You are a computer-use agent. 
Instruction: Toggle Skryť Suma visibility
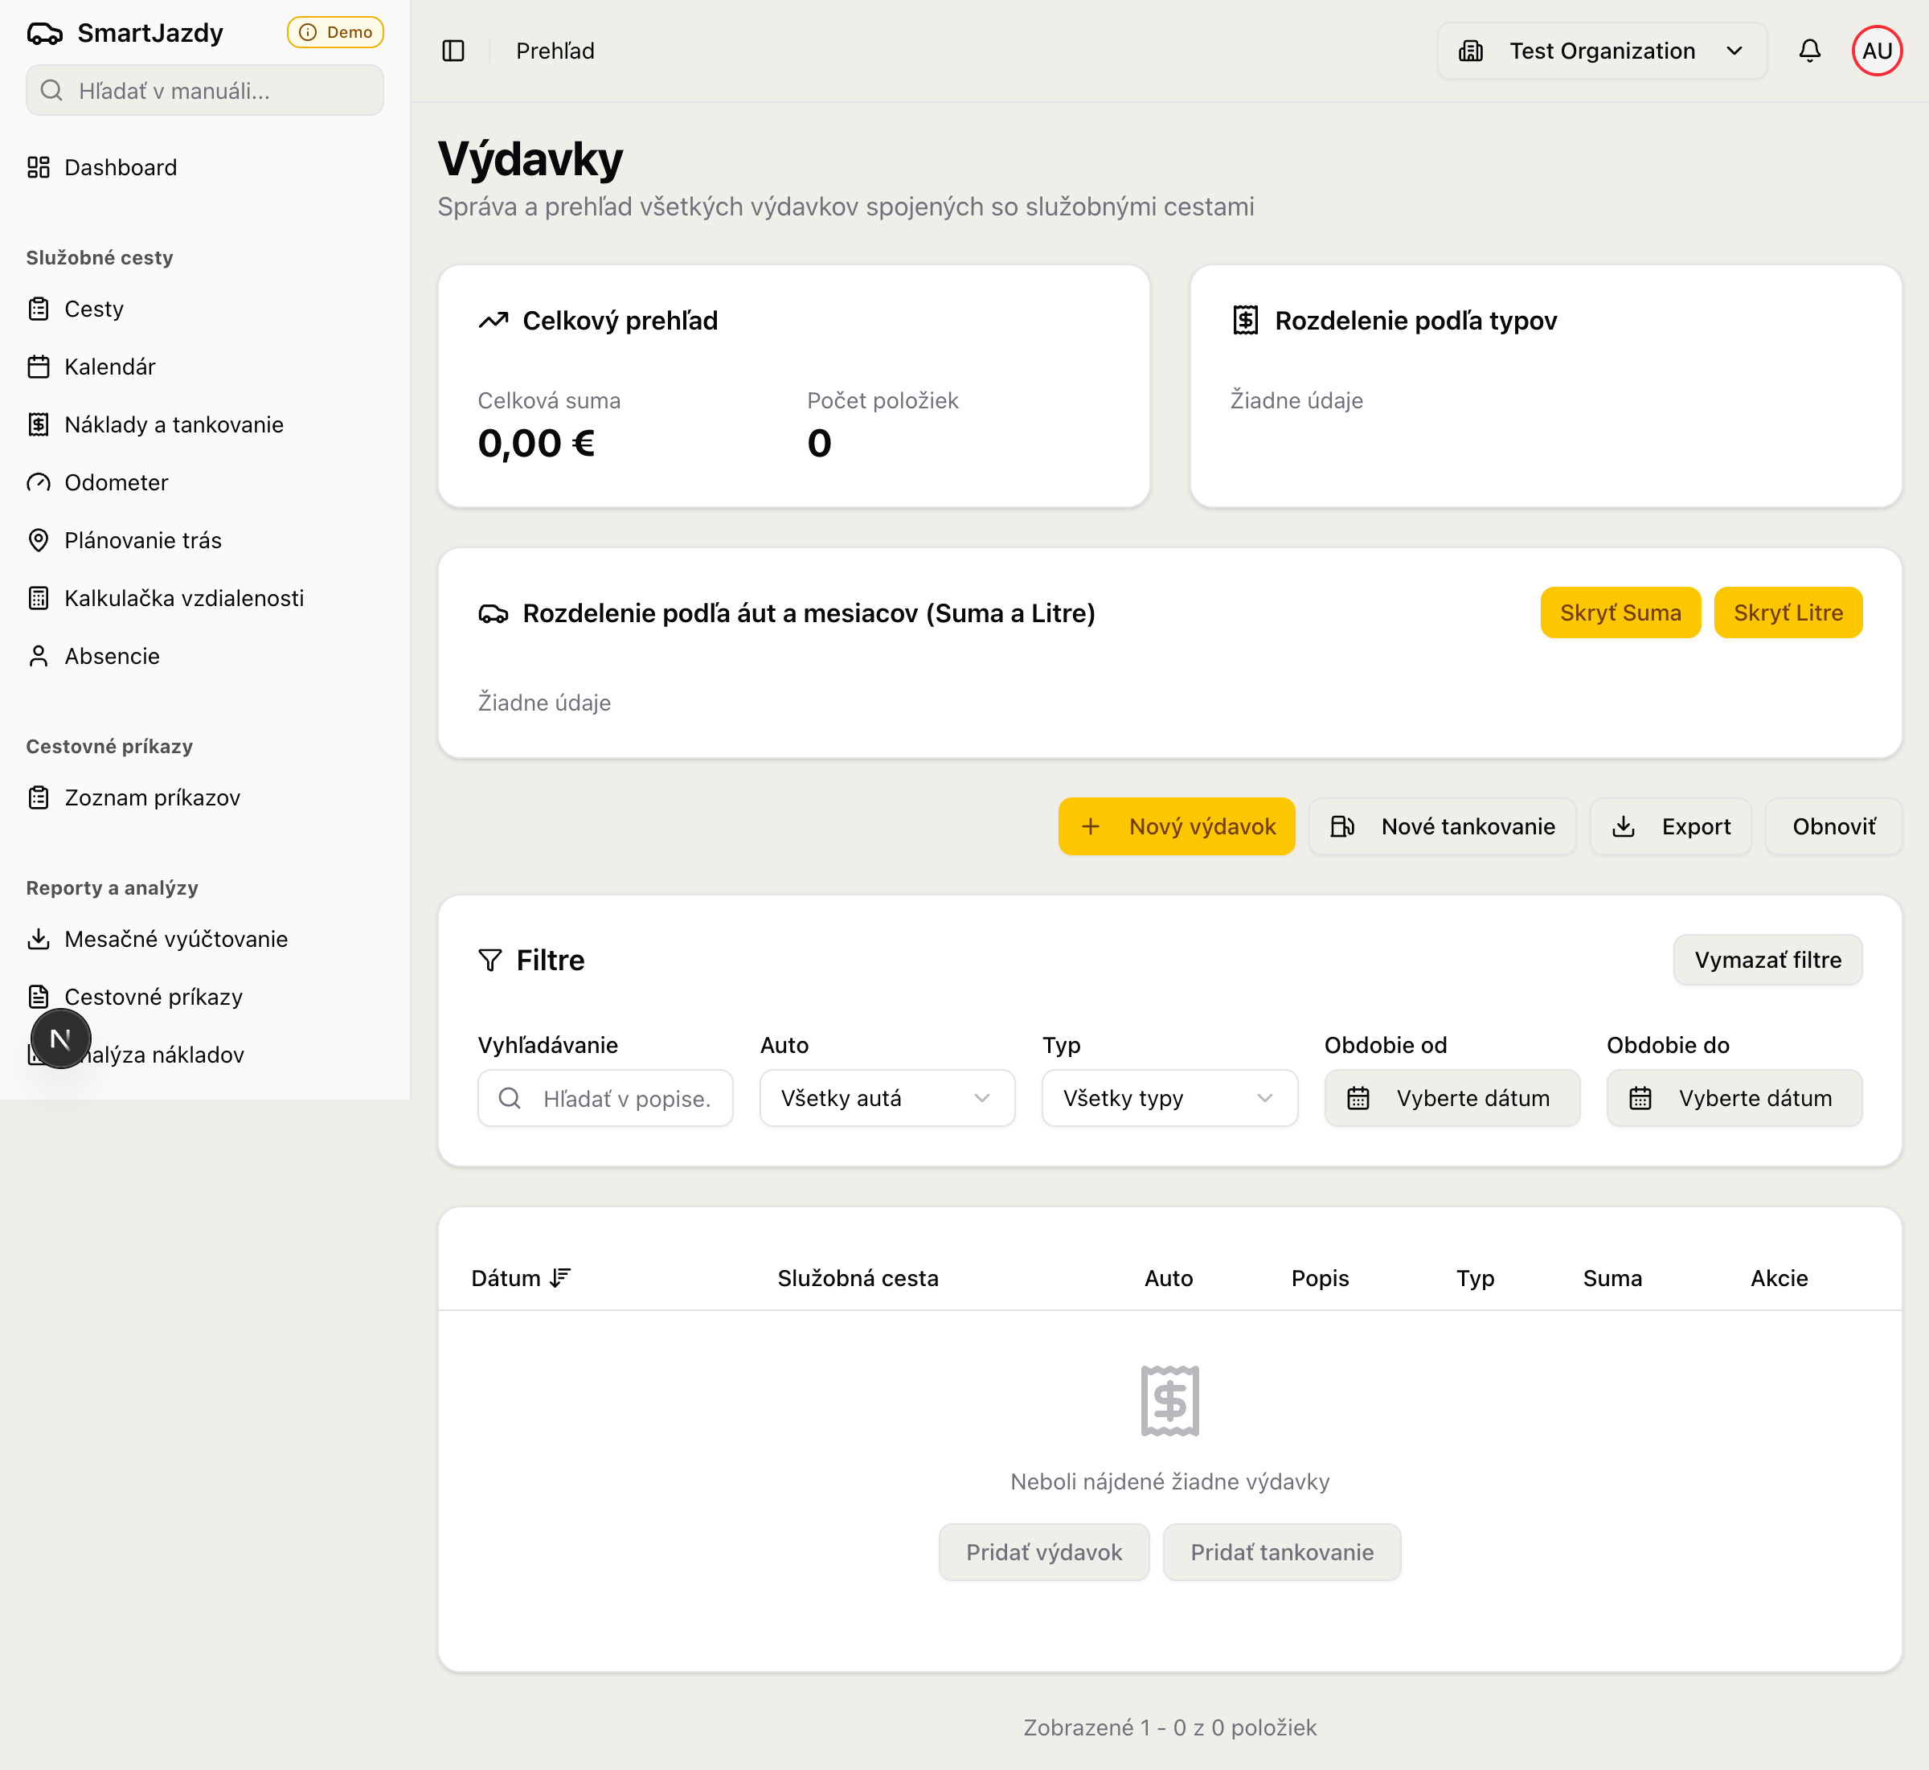1620,613
